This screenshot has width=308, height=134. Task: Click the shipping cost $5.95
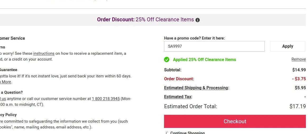300,88
